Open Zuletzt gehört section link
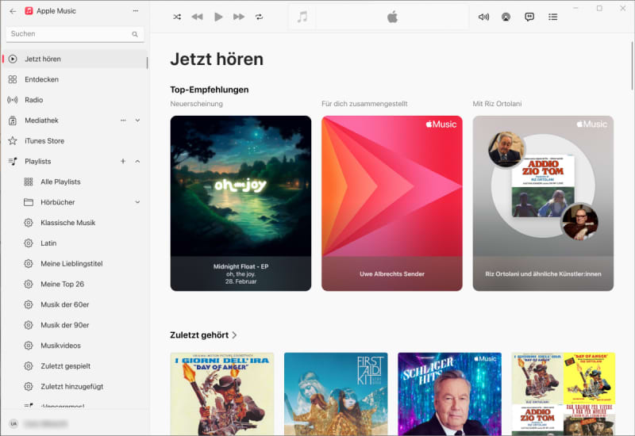 point(204,335)
